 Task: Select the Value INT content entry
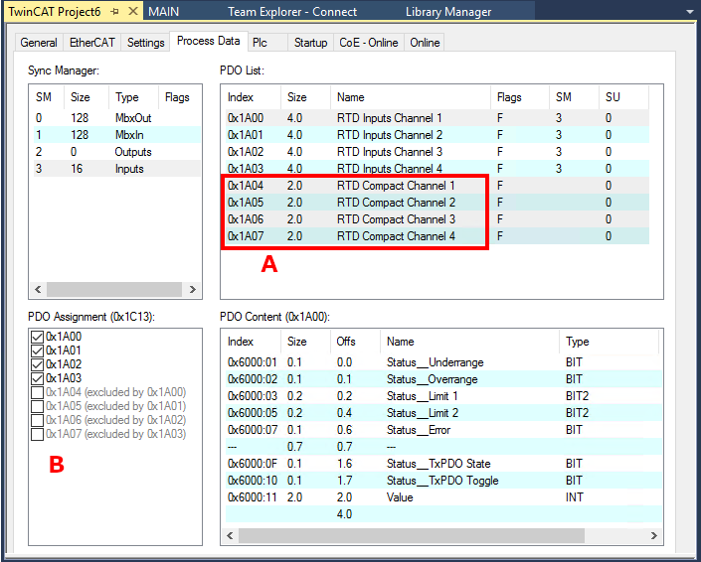[443, 497]
